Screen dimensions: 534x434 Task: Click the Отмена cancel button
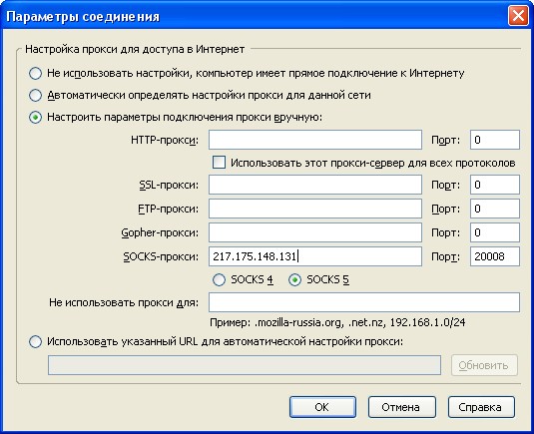[402, 407]
